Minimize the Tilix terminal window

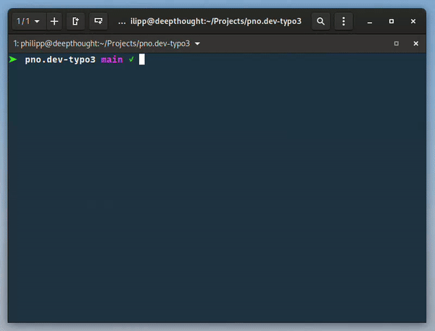coord(370,21)
